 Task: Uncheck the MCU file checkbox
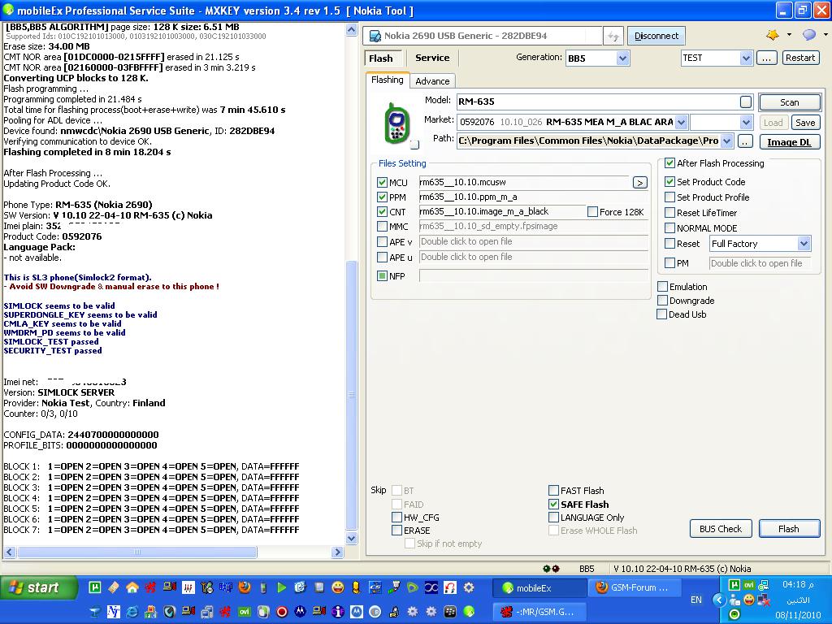click(x=382, y=183)
